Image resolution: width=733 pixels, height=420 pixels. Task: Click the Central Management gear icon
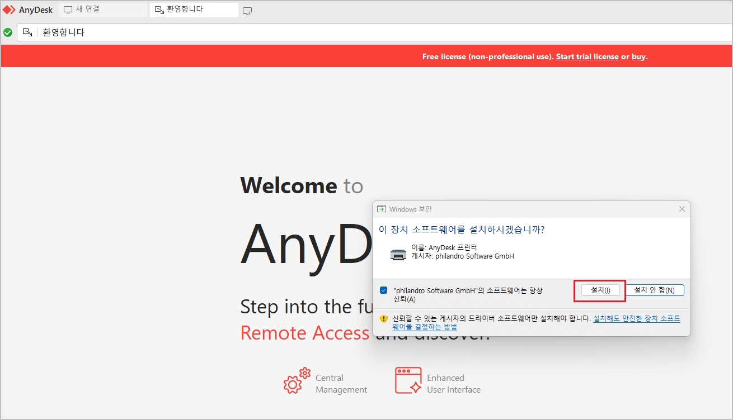pos(297,380)
